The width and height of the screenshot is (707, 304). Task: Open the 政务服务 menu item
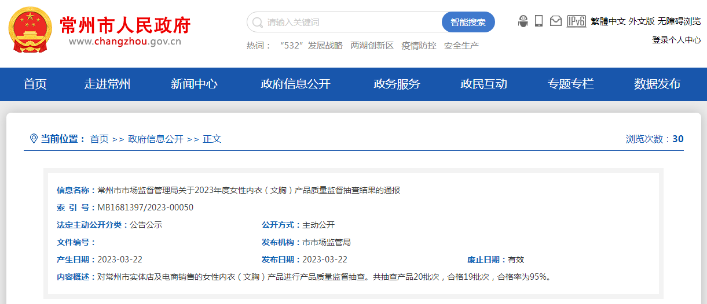click(x=397, y=84)
